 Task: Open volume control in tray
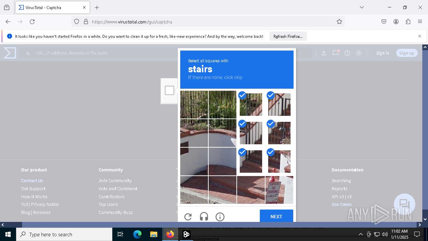tap(385, 234)
